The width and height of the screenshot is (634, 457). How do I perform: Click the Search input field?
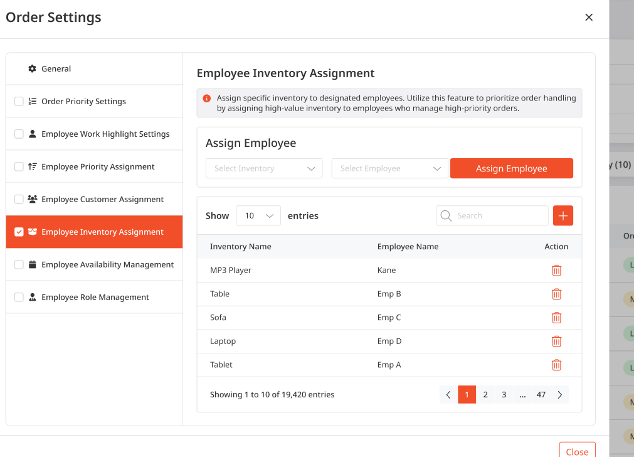click(x=499, y=216)
